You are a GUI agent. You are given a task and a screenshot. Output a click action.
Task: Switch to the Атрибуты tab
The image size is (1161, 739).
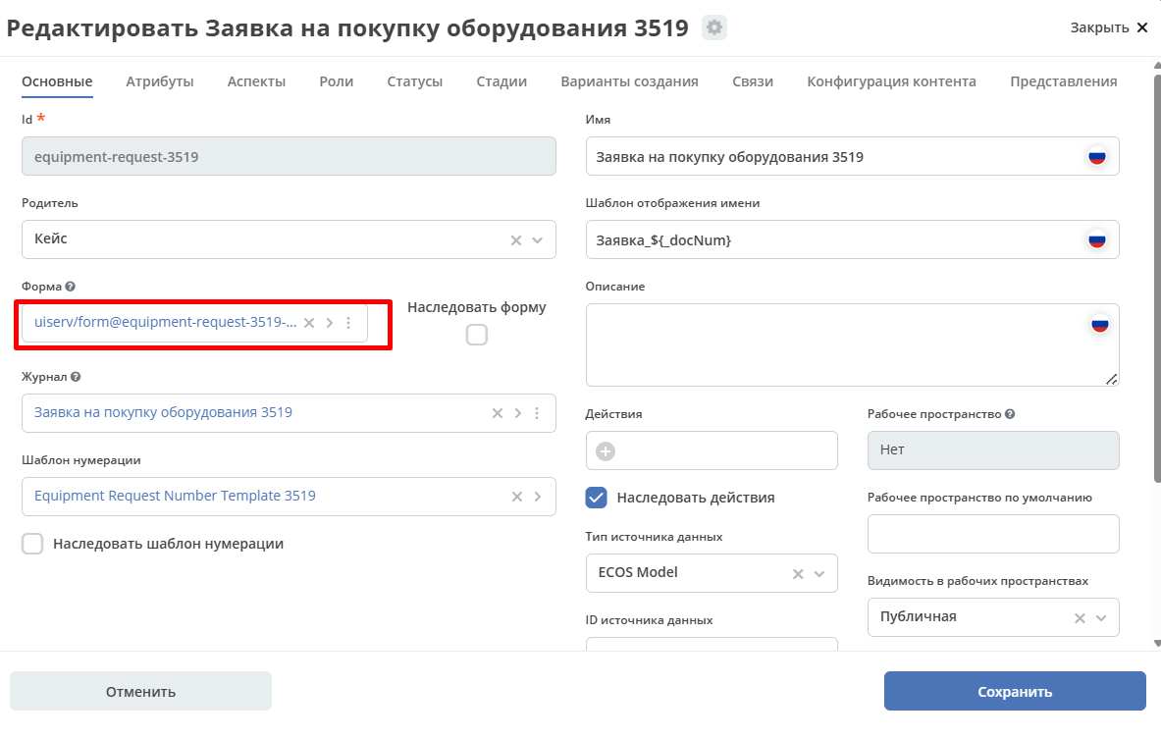point(159,81)
